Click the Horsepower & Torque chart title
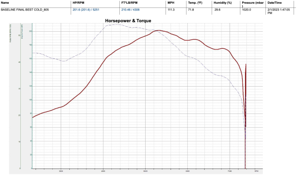 (x=128, y=21)
